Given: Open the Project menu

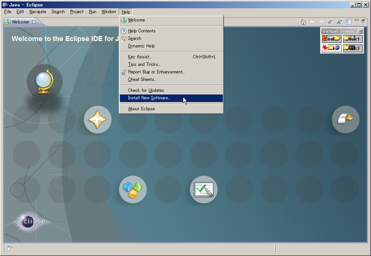Looking at the screenshot, I should point(77,12).
